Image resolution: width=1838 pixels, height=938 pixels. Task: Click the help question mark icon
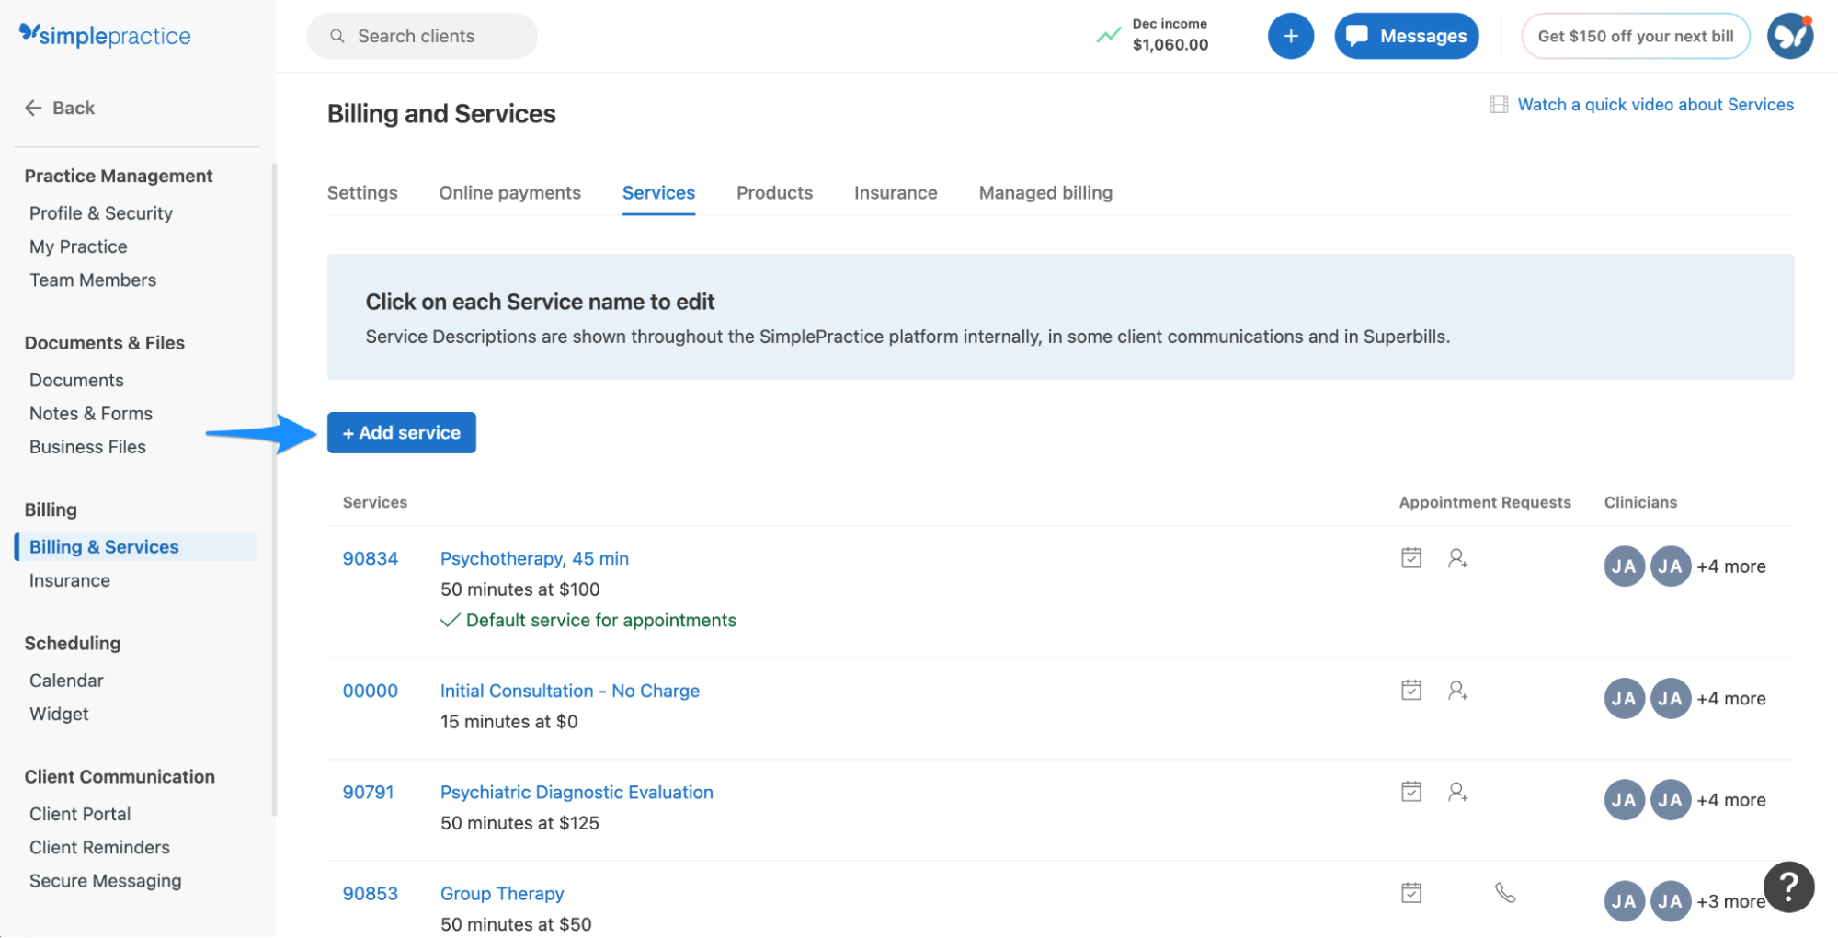[x=1787, y=887]
